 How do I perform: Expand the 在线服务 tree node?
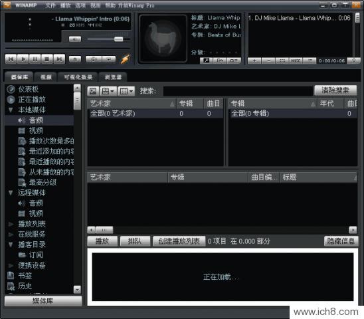pos(11,234)
